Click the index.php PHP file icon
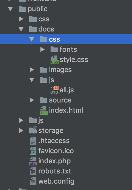The image size is (132, 190). click(x=33, y=161)
